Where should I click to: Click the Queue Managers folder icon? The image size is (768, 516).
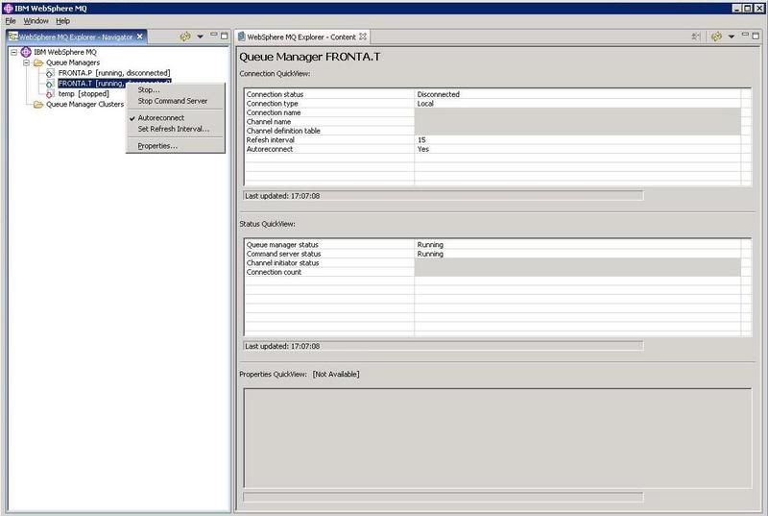pos(38,62)
